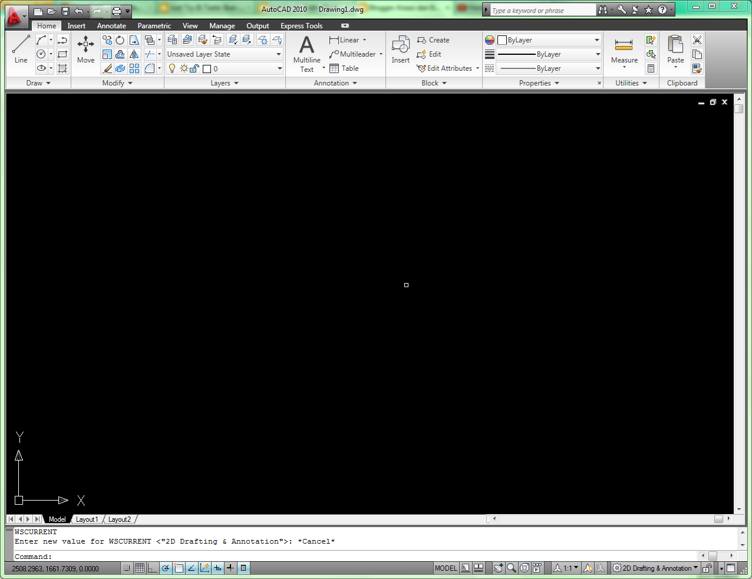This screenshot has width=752, height=579.
Task: Open the Layout1 tab
Action: click(87, 519)
